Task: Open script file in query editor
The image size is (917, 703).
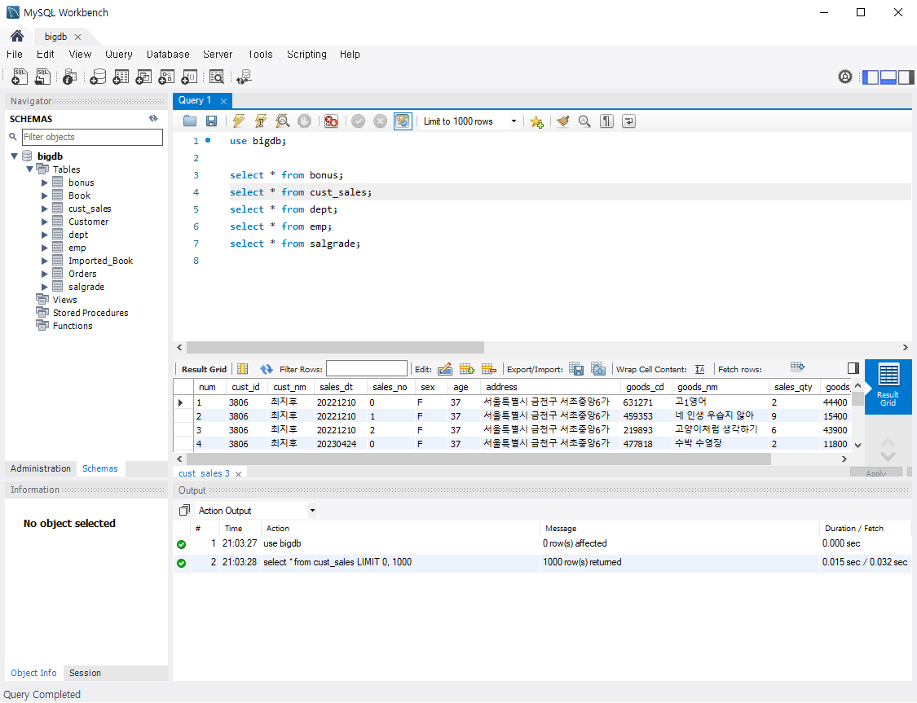Action: click(189, 121)
